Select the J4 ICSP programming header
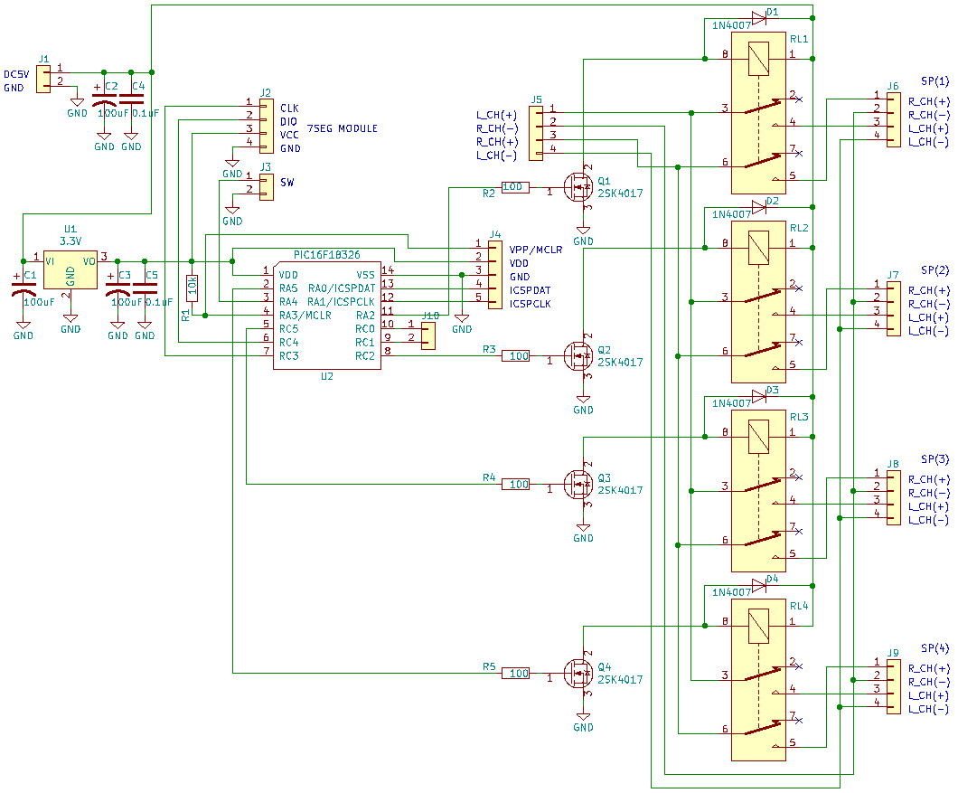Viewport: 958px width, 793px height. (x=494, y=275)
